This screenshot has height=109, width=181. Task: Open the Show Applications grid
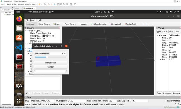(x=19, y=101)
